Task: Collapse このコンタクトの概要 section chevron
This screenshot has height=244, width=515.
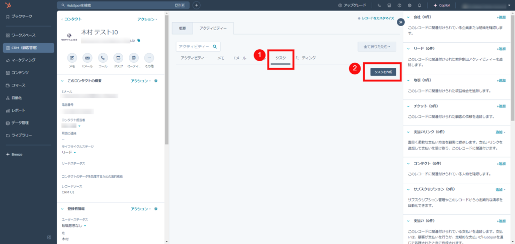Action: [x=62, y=81]
